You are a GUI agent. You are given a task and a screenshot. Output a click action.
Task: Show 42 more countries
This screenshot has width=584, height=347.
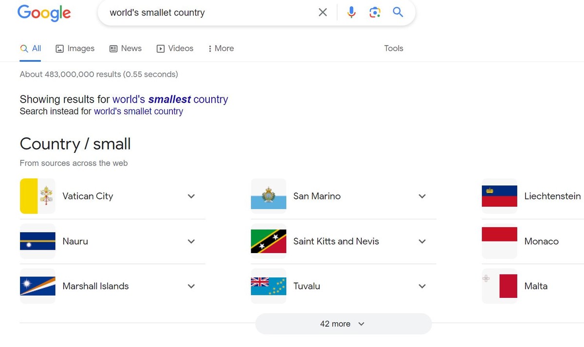coord(343,324)
